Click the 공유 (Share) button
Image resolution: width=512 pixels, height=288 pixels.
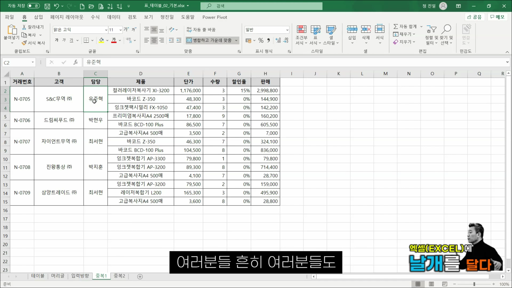pyautogui.click(x=474, y=17)
